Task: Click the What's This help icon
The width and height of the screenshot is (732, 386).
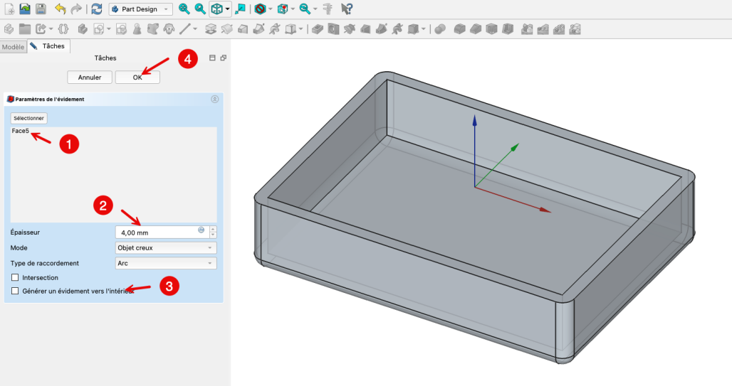Action: pos(347,9)
